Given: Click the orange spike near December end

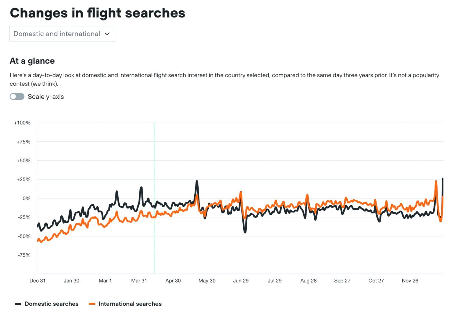Looking at the screenshot, I should tap(436, 181).
